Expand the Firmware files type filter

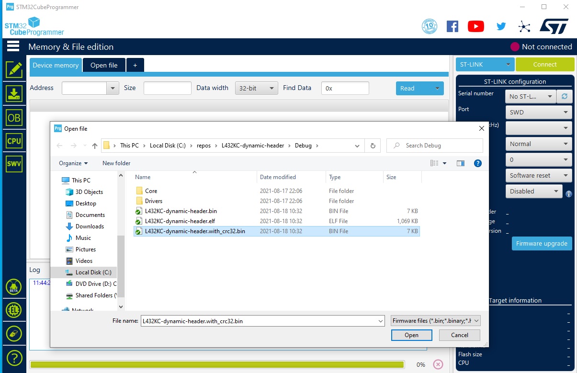click(x=435, y=321)
